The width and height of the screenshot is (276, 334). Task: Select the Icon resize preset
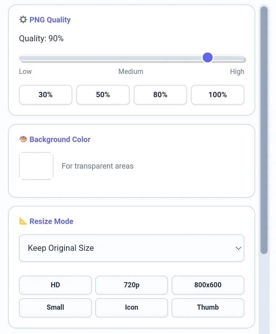(x=132, y=307)
